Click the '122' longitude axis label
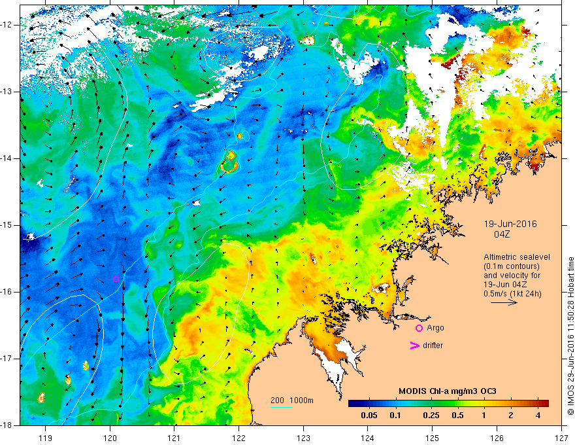575x445 pixels. tap(238, 438)
